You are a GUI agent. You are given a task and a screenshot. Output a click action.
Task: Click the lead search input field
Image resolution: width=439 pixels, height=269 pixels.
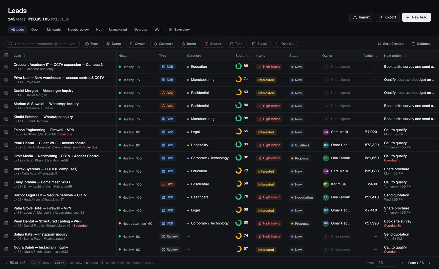(43, 44)
